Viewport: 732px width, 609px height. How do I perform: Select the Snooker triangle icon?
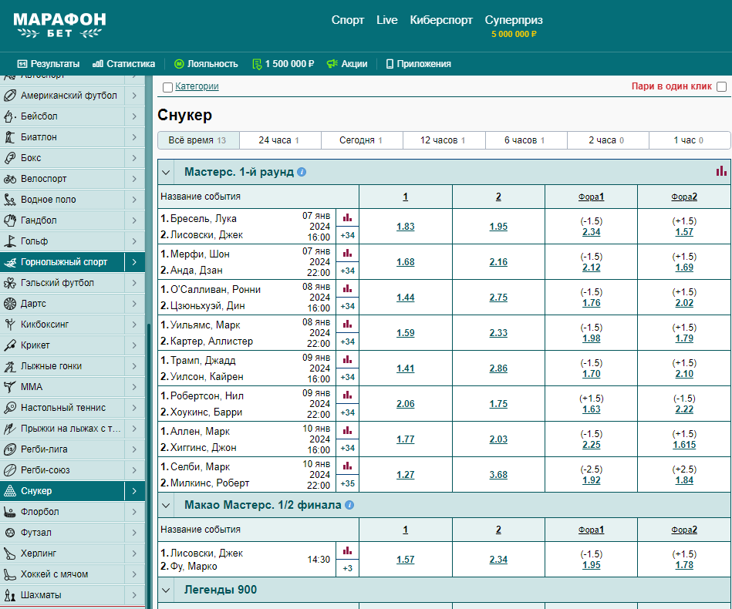tap(10, 491)
